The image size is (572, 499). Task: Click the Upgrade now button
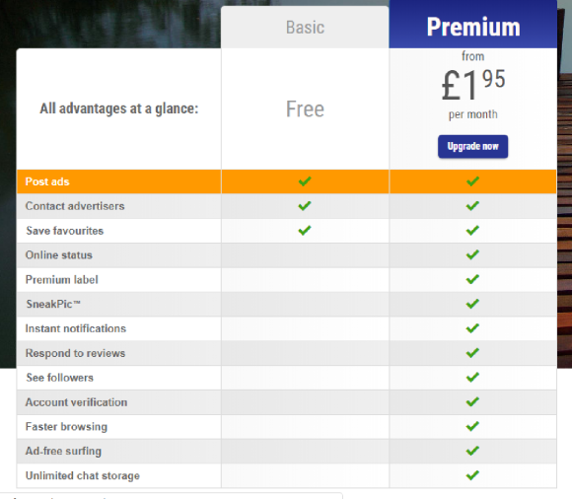(472, 146)
